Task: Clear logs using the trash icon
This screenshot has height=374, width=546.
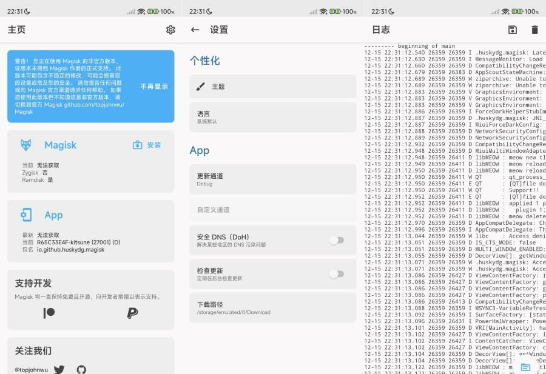Action: [534, 30]
